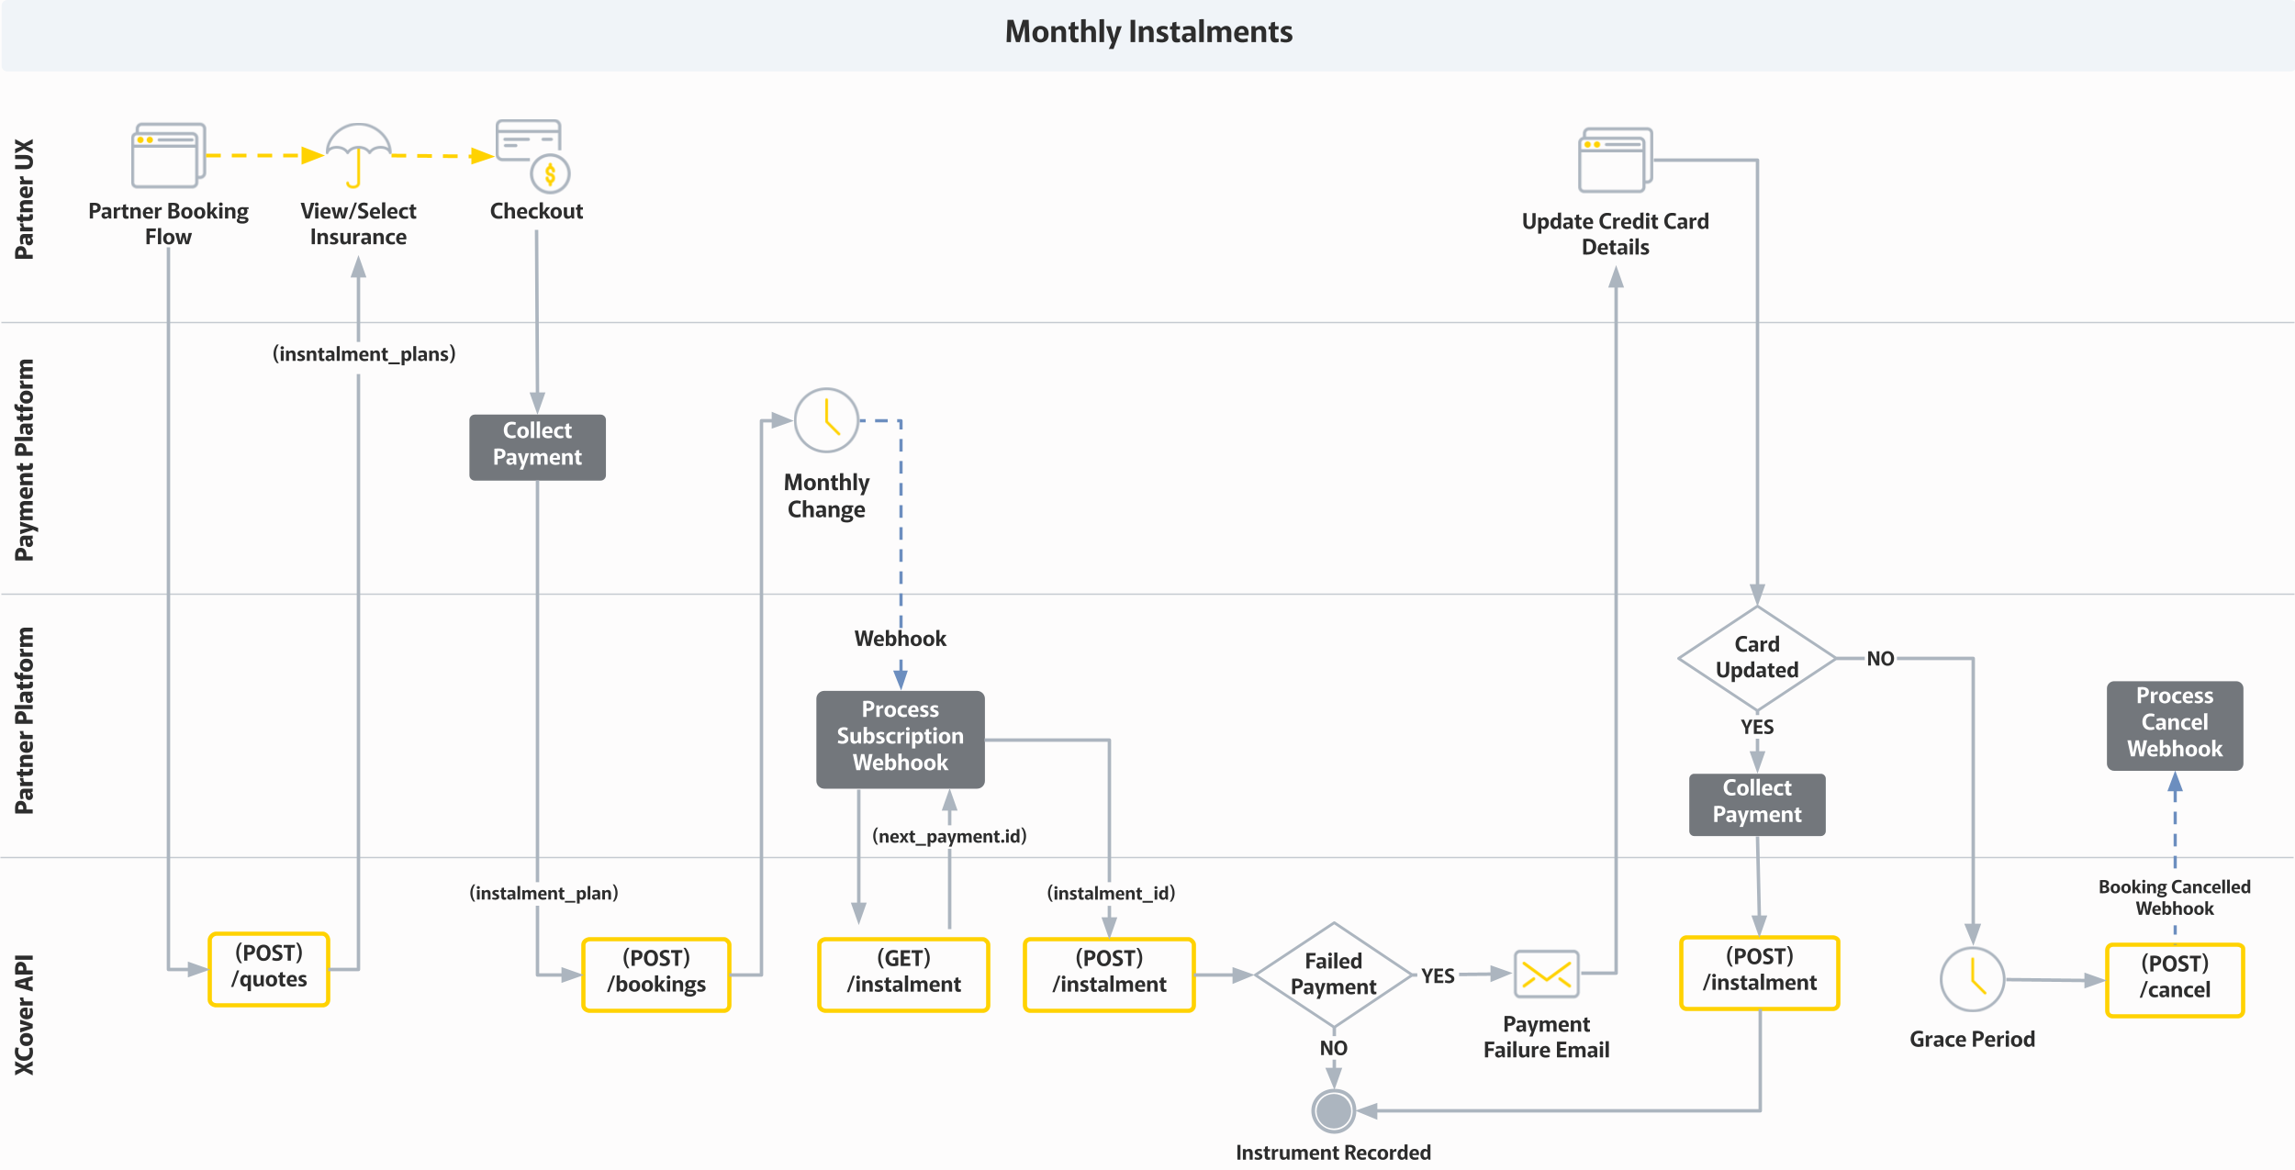
Task: Click the Process Subscription Webhook block
Action: [900, 738]
